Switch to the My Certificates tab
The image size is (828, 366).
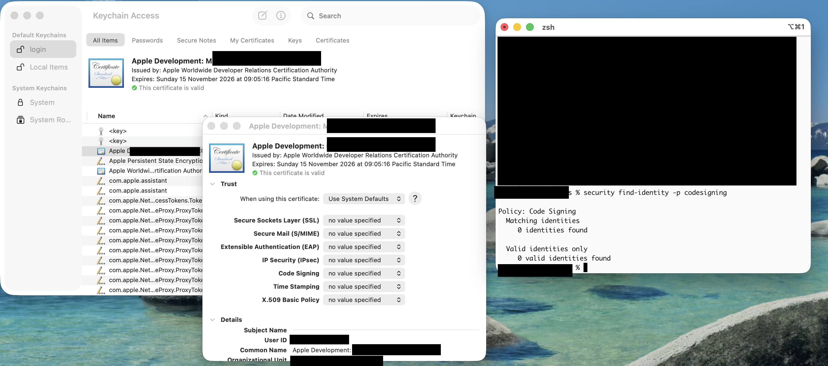[x=252, y=40]
